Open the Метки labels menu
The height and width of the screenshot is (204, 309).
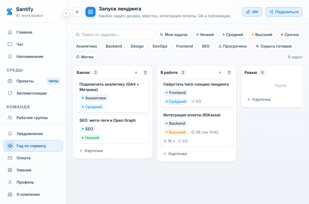[x=85, y=57]
